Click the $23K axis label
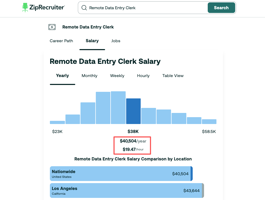This screenshot has width=265, height=200. coord(57,131)
